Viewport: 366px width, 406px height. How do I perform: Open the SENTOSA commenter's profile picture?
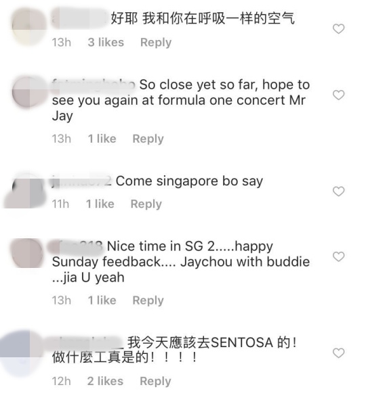22,354
